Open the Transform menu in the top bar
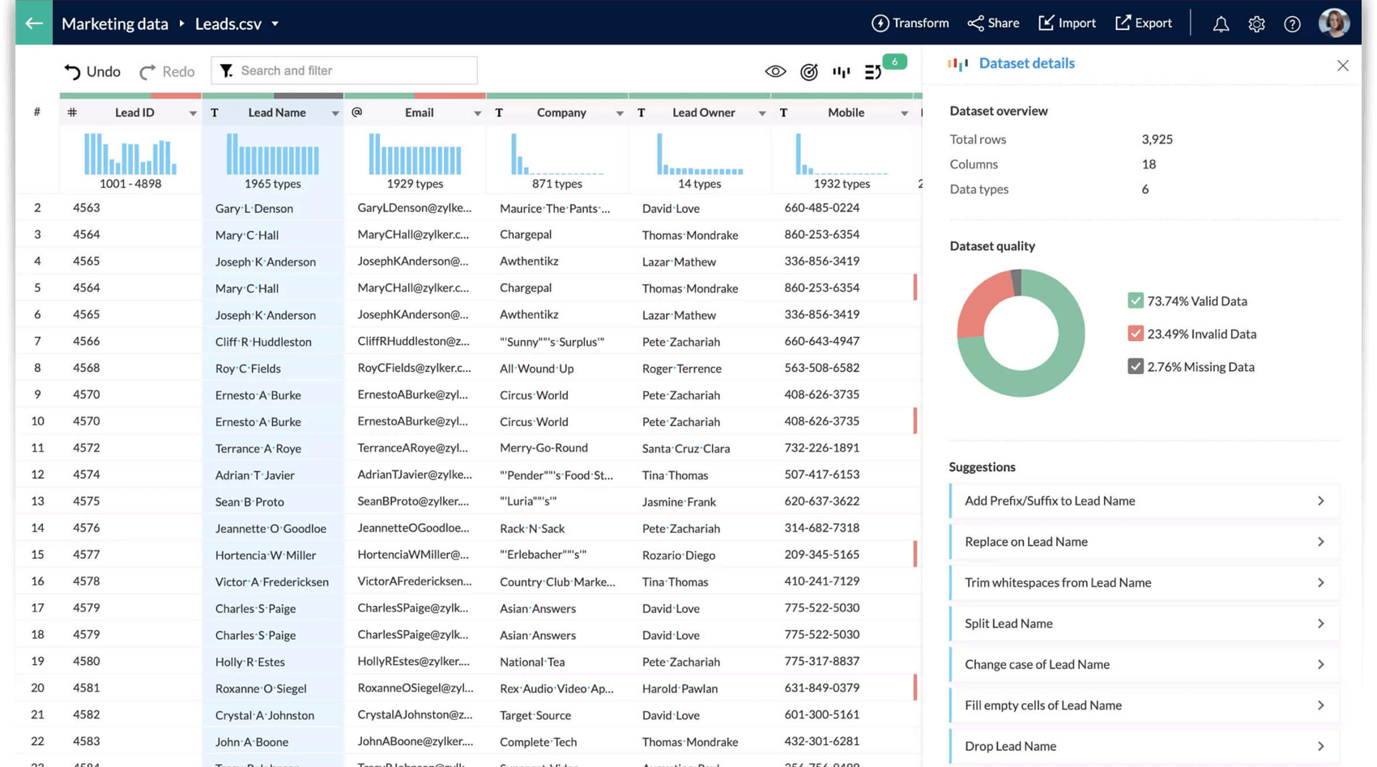 pyautogui.click(x=909, y=23)
